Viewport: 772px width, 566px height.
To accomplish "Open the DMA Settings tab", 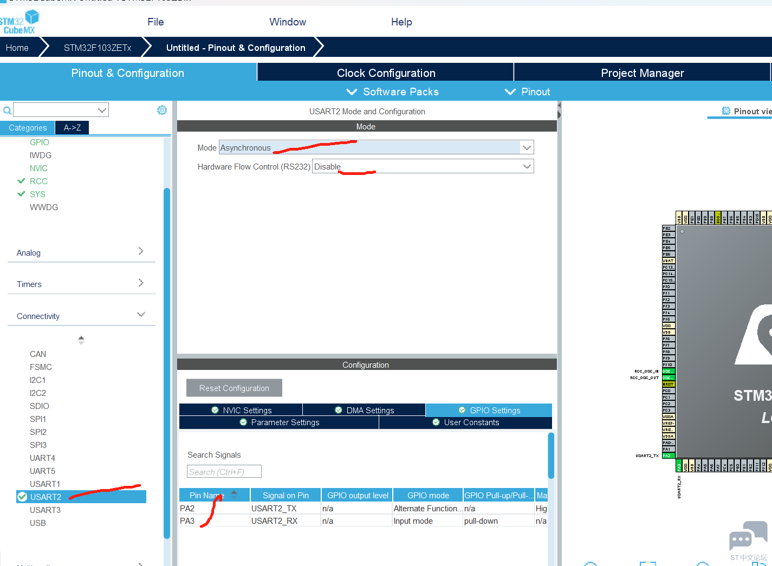I will 364,410.
